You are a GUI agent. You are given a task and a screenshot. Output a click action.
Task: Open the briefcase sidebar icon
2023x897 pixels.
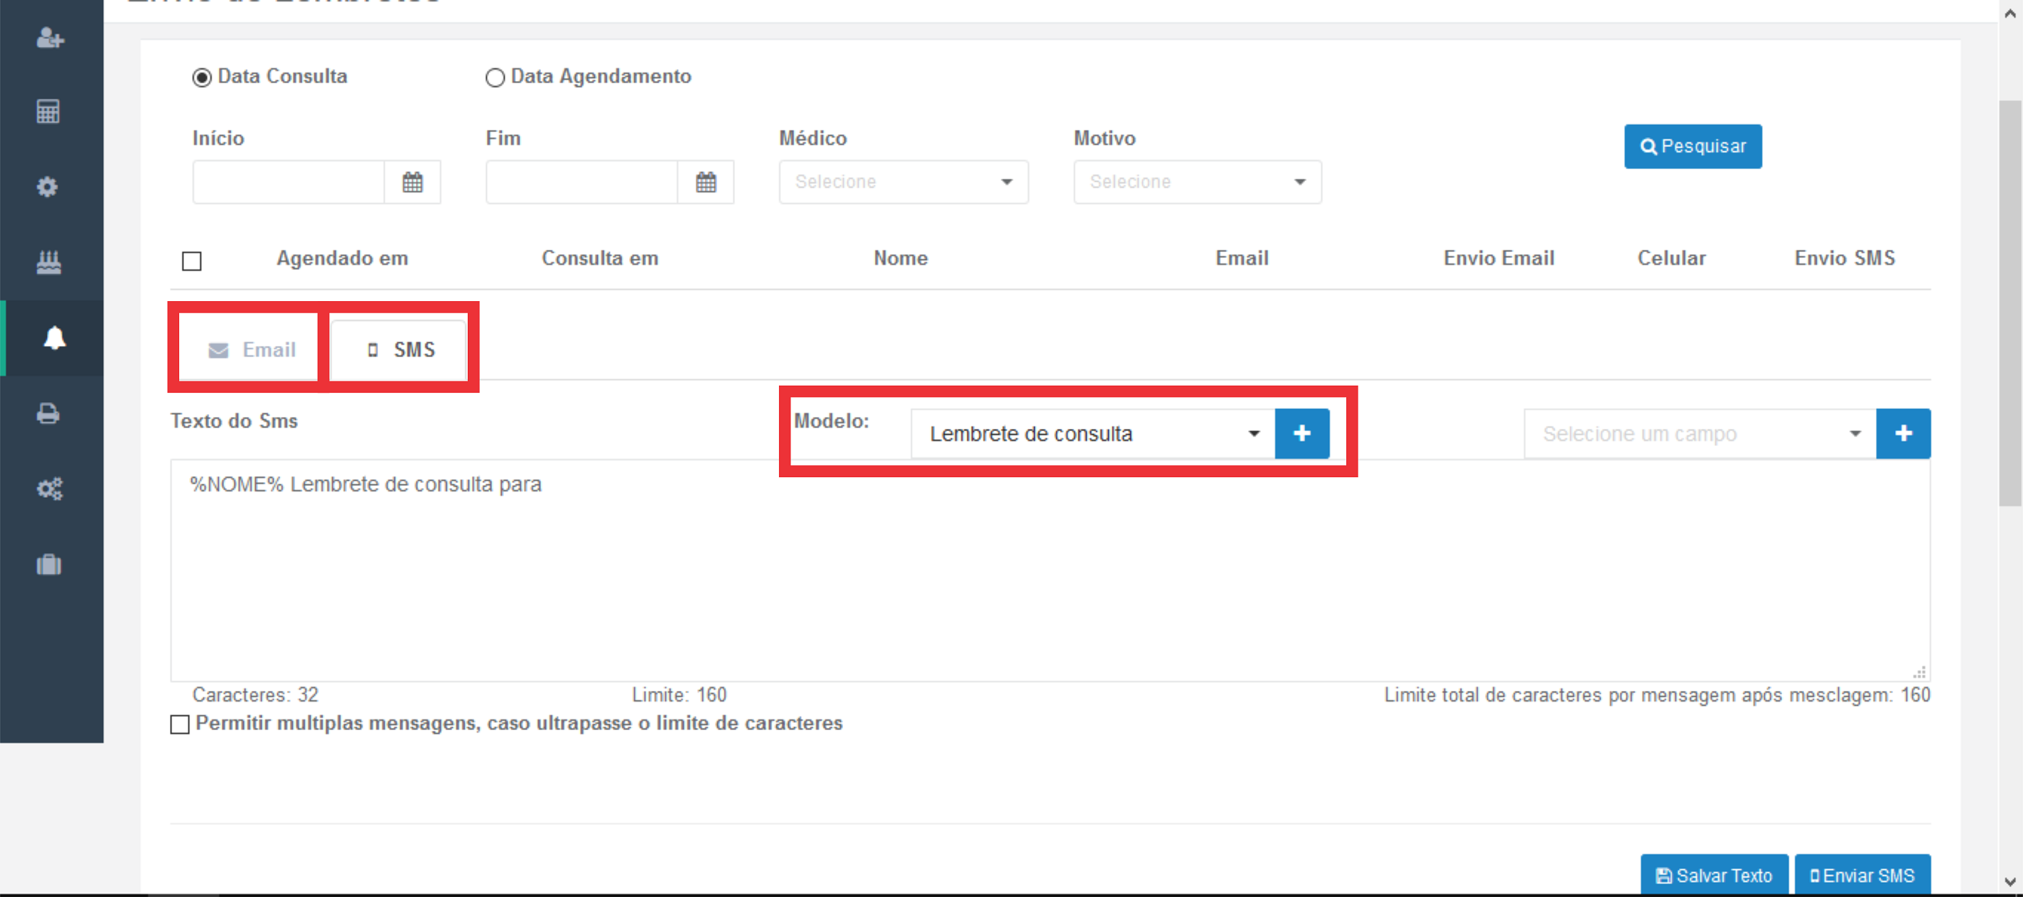click(48, 564)
